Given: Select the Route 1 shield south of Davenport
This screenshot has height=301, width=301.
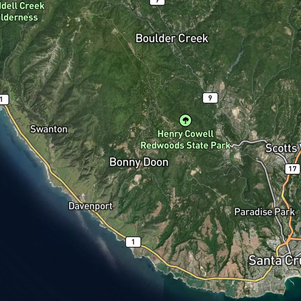Looking at the screenshot, I should click(133, 242).
